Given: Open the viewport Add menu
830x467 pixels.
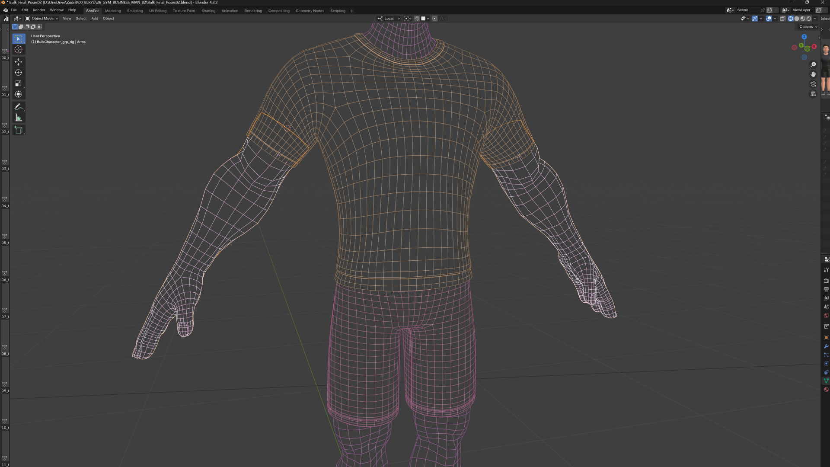Looking at the screenshot, I should (95, 19).
